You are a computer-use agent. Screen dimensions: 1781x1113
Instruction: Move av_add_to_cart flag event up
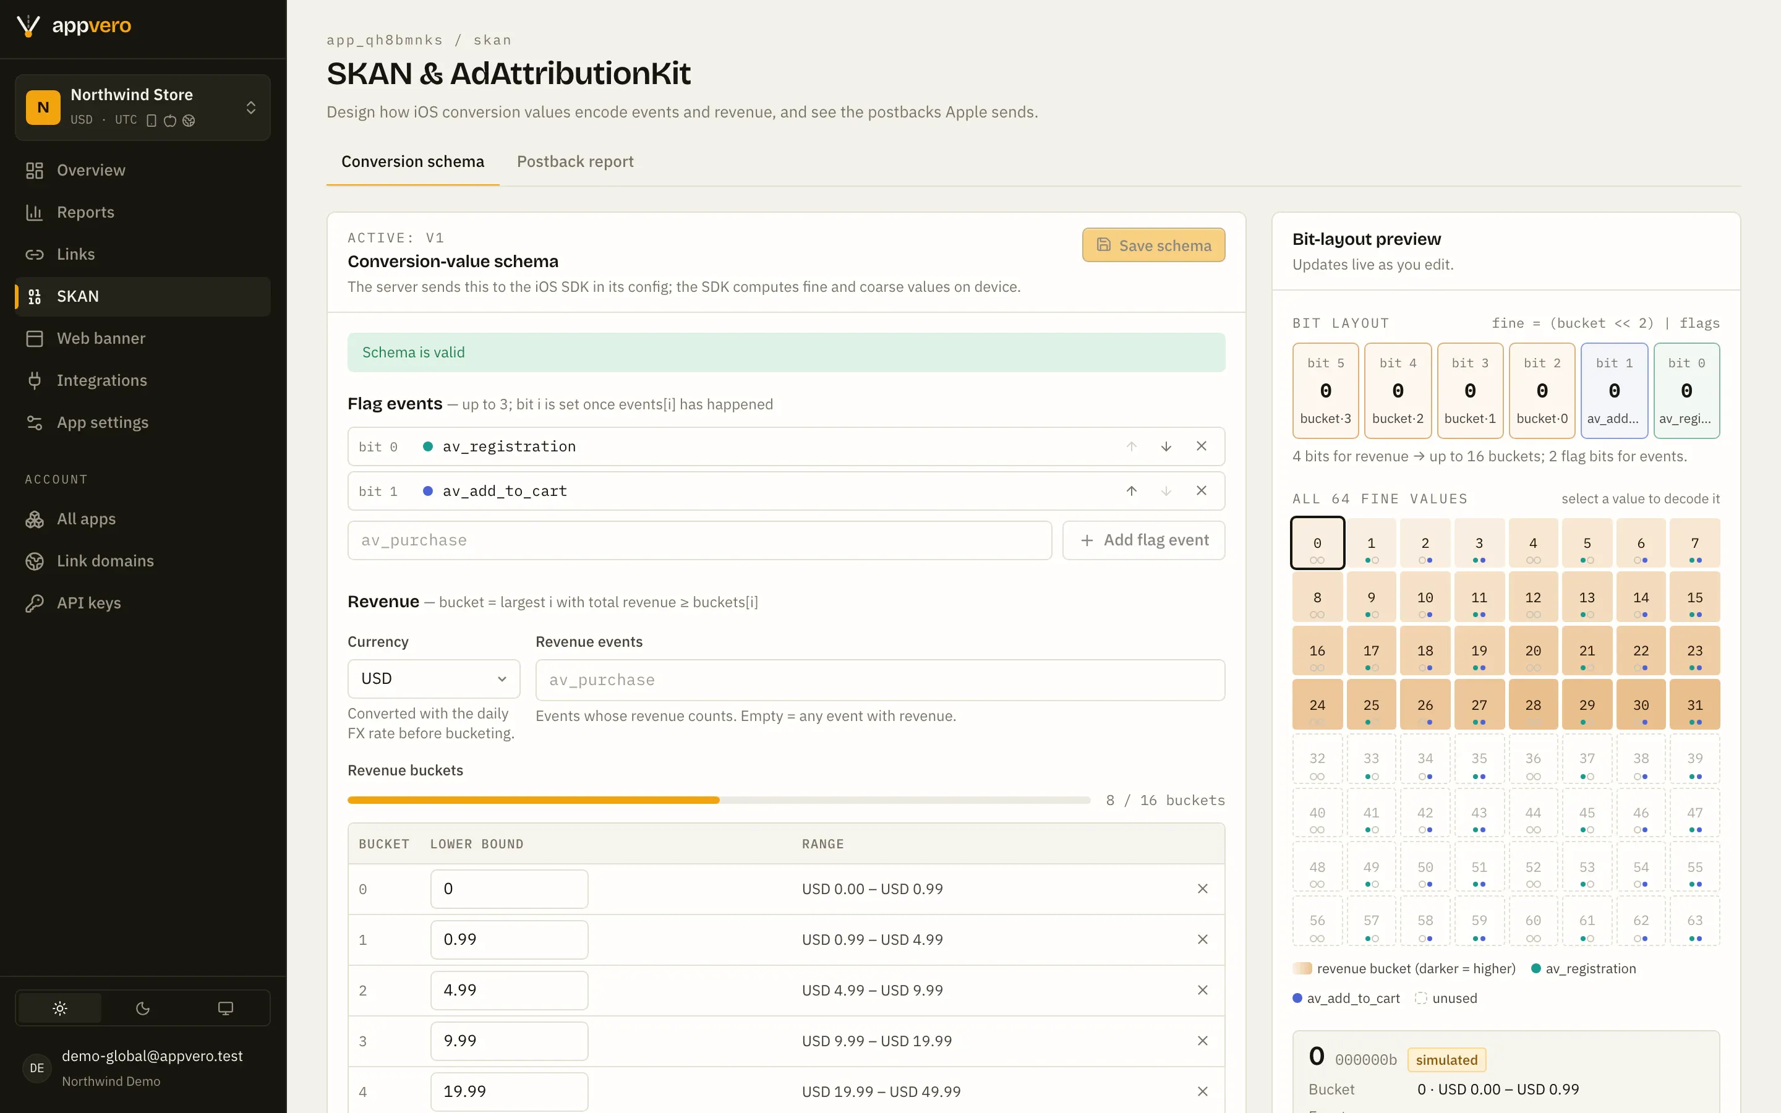point(1132,491)
